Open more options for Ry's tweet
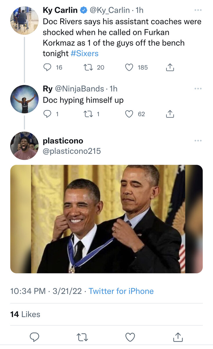The height and width of the screenshot is (349, 213). click(x=198, y=88)
